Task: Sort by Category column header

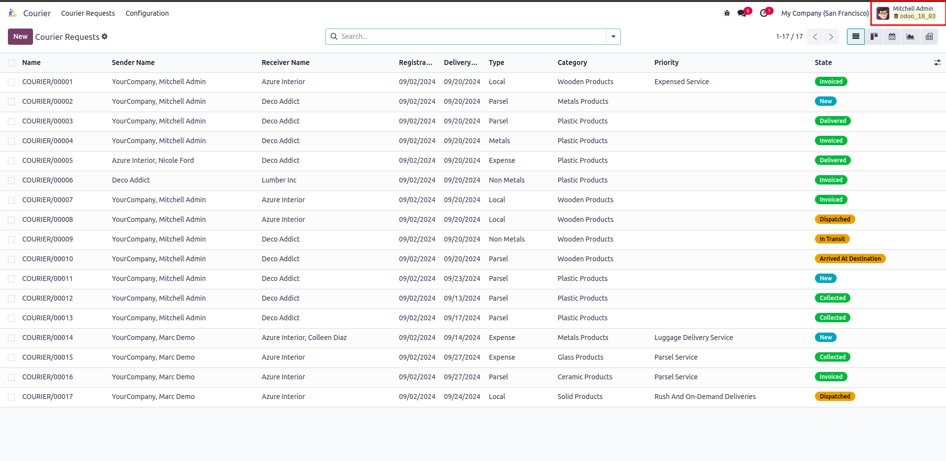Action: pos(572,62)
